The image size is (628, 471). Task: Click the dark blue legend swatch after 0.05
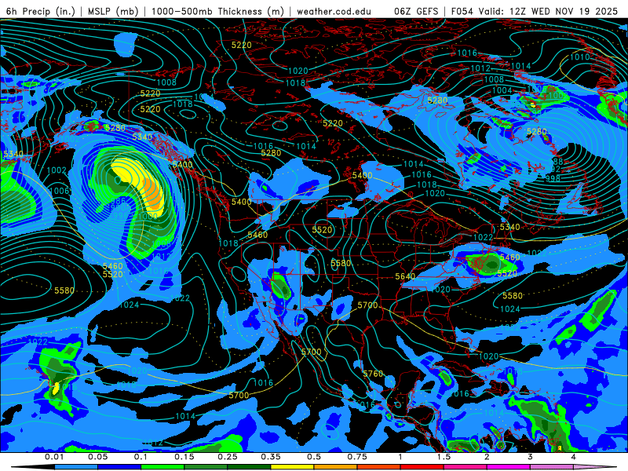tap(119, 467)
